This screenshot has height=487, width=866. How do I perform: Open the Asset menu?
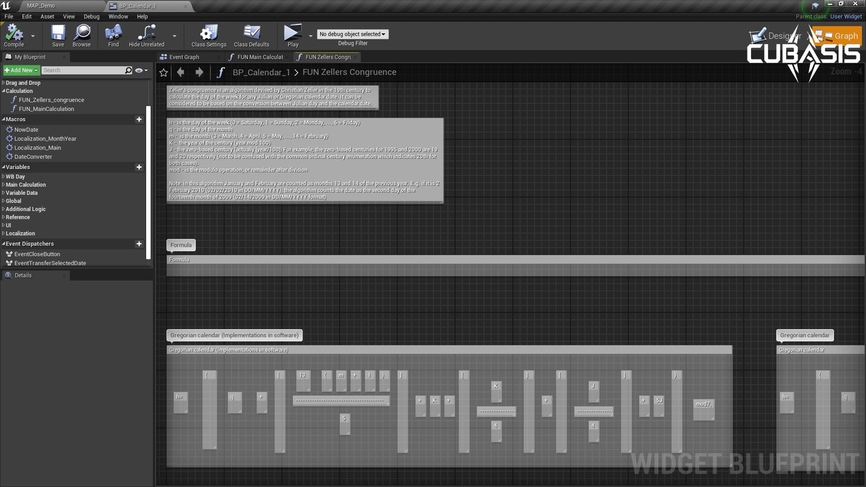[x=47, y=16]
